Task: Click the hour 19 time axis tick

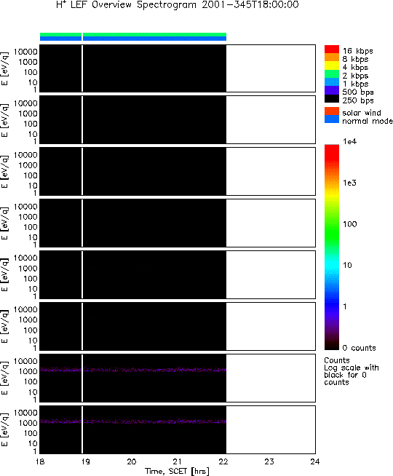Action: 86,461
